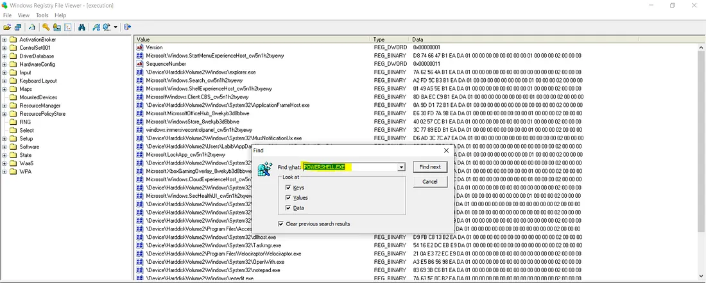Screen dimensions: 706x283
Task: Open the Find what history dropdown
Action: coord(401,167)
